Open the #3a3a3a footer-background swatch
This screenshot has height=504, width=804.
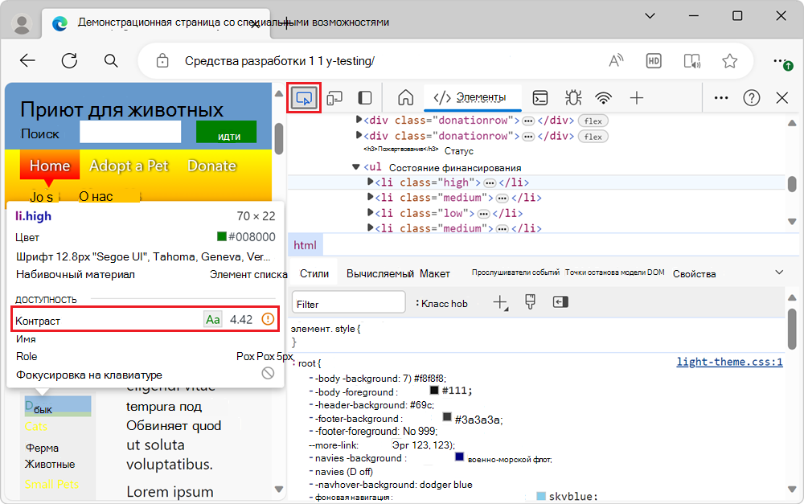(x=446, y=417)
